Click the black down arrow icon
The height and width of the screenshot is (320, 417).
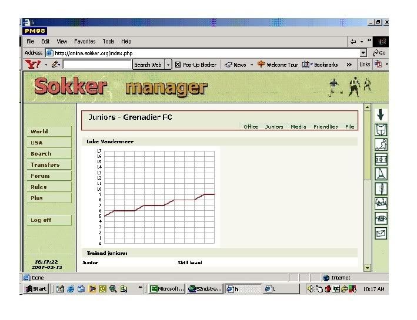[x=381, y=114]
